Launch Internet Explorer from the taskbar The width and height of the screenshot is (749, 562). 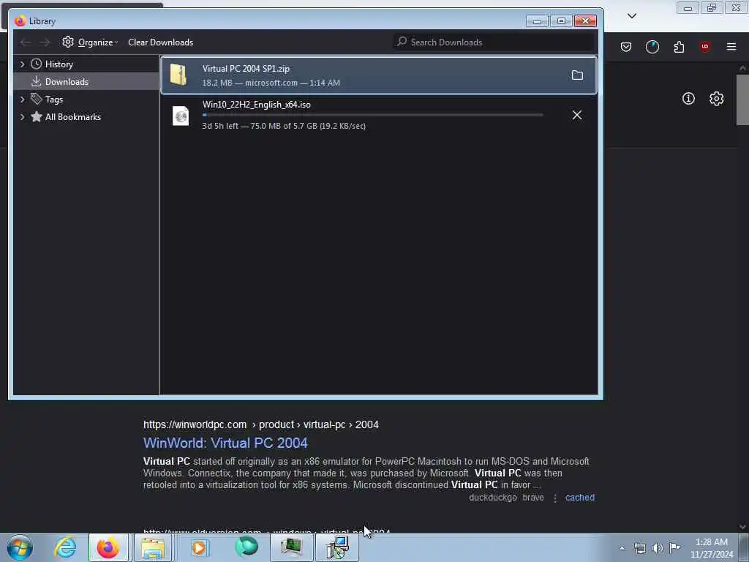coord(65,547)
